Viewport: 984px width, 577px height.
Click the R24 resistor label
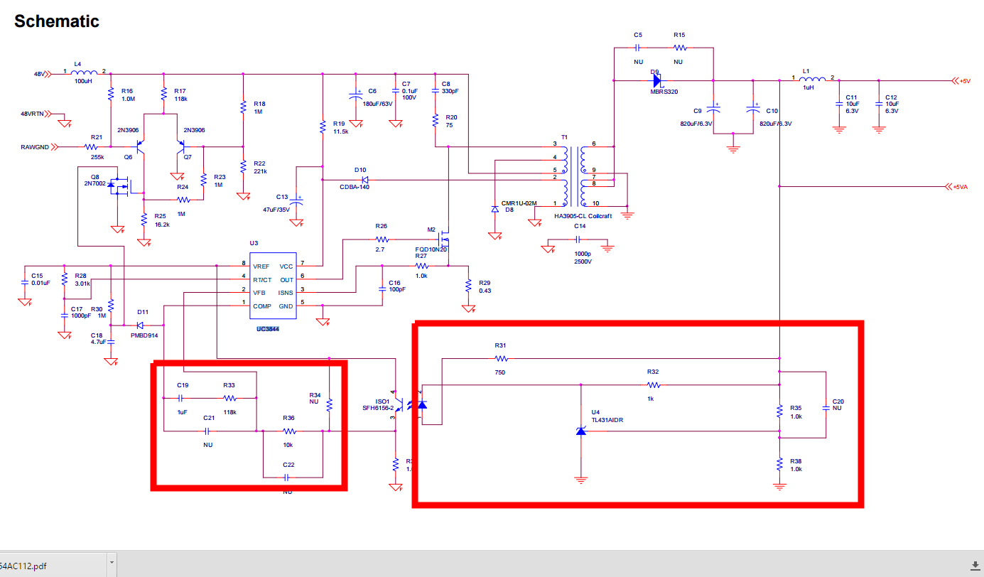[183, 188]
